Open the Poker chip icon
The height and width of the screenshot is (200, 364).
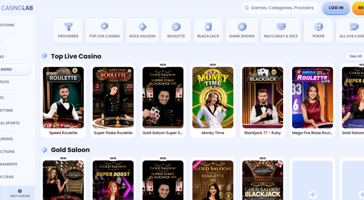coord(318,27)
